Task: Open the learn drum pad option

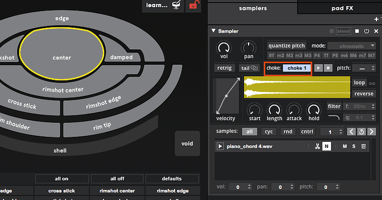Action: click(163, 6)
